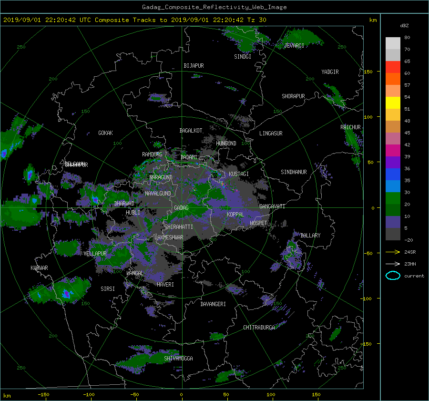429x401 pixels.
Task: Click the DAVANGERI city label
Action: coord(213,304)
